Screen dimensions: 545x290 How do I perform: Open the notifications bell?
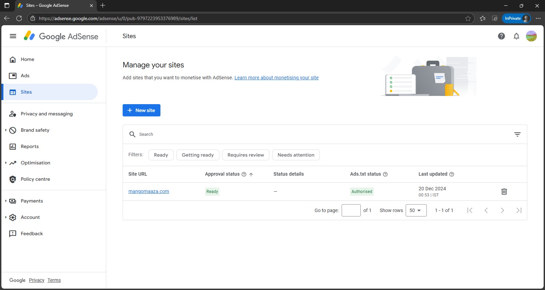point(516,36)
